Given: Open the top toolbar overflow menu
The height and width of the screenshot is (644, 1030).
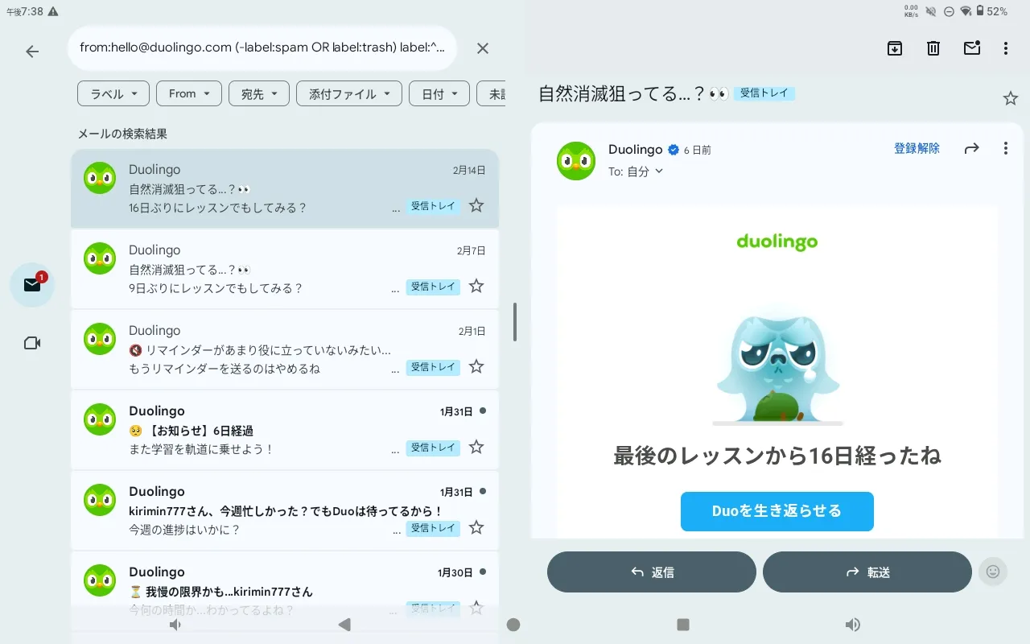Looking at the screenshot, I should (x=1006, y=48).
